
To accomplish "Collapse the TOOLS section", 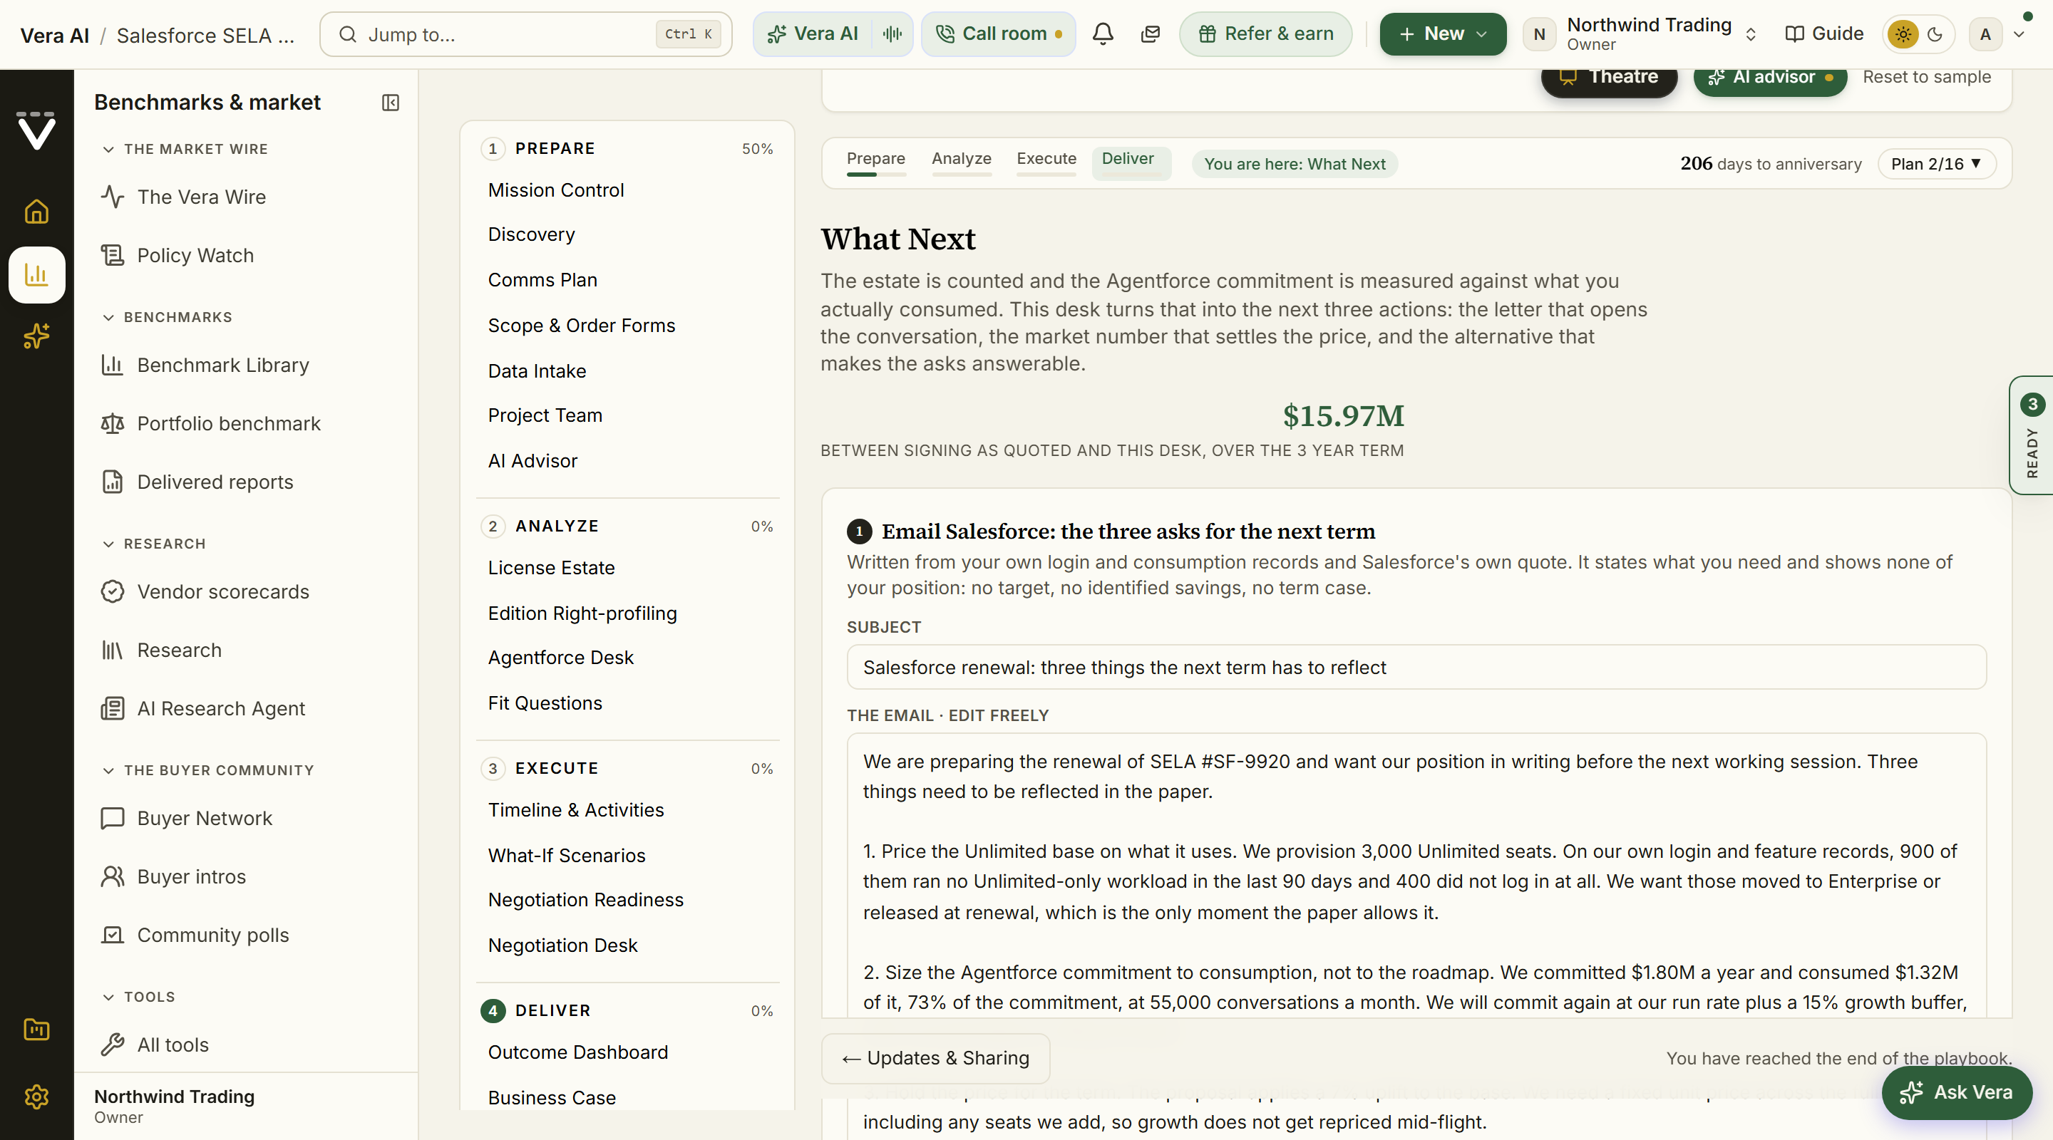I will pos(139,997).
